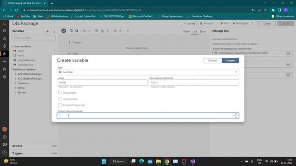Click the message box window title field
The height and width of the screenshot is (166, 296).
click(253, 53)
